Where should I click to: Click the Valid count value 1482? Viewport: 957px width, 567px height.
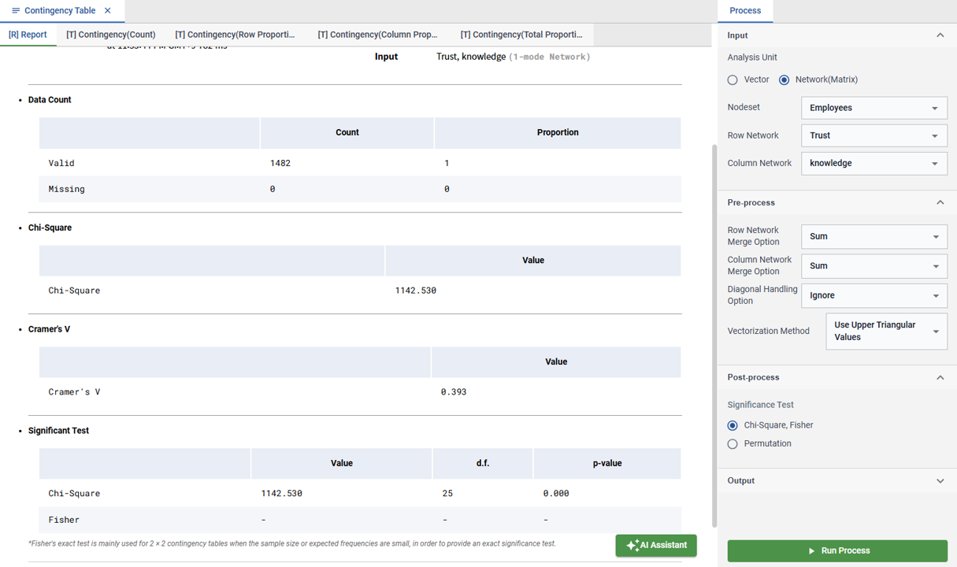point(280,163)
